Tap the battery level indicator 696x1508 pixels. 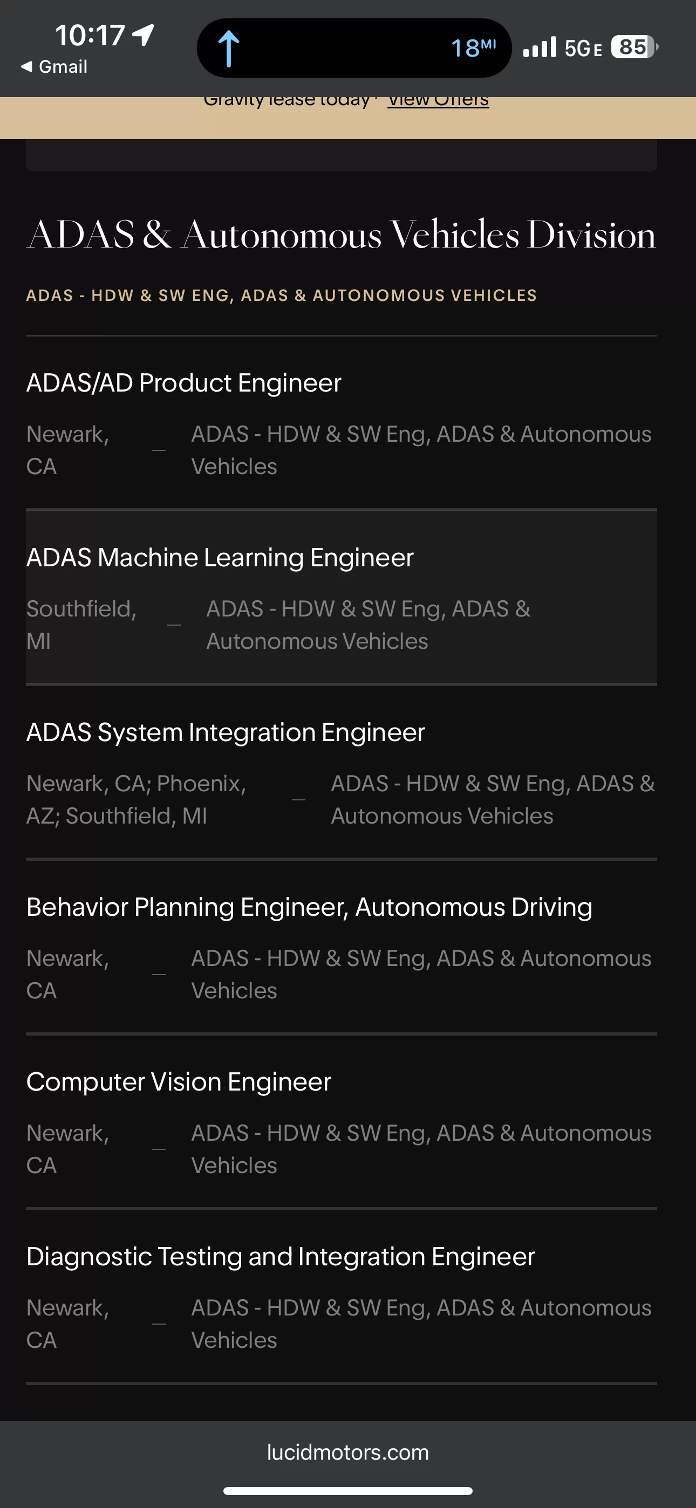point(634,47)
